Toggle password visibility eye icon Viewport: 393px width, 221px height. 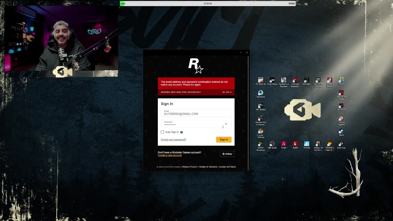point(226,124)
